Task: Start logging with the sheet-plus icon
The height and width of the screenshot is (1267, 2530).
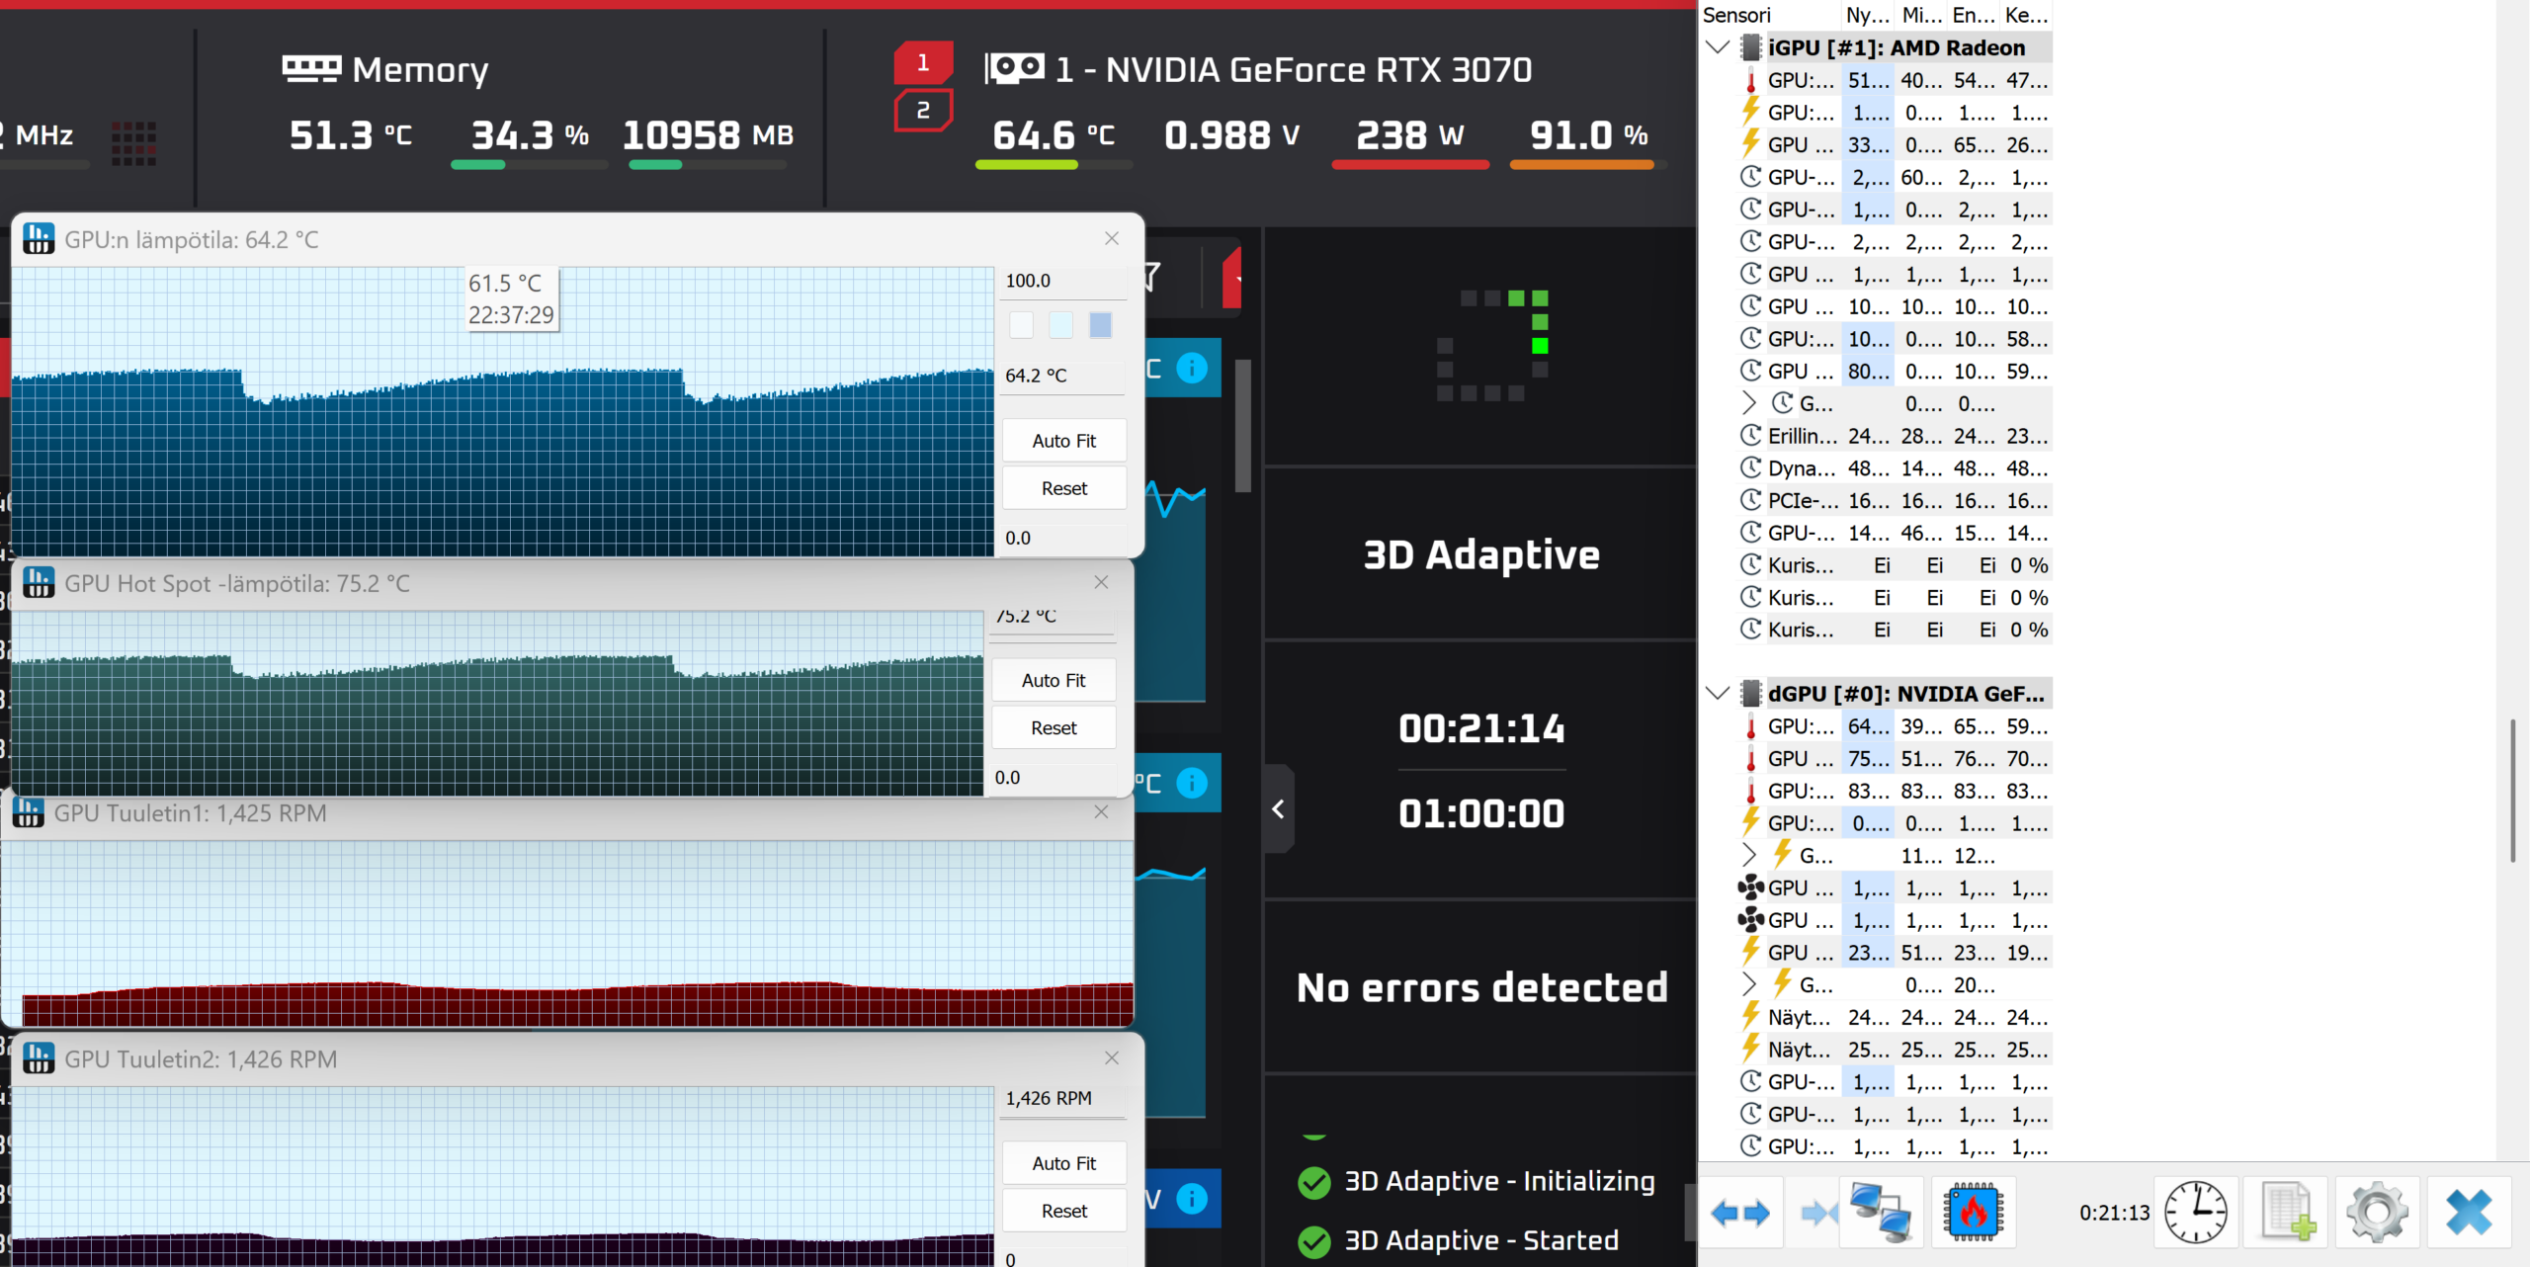Action: [x=2287, y=1213]
